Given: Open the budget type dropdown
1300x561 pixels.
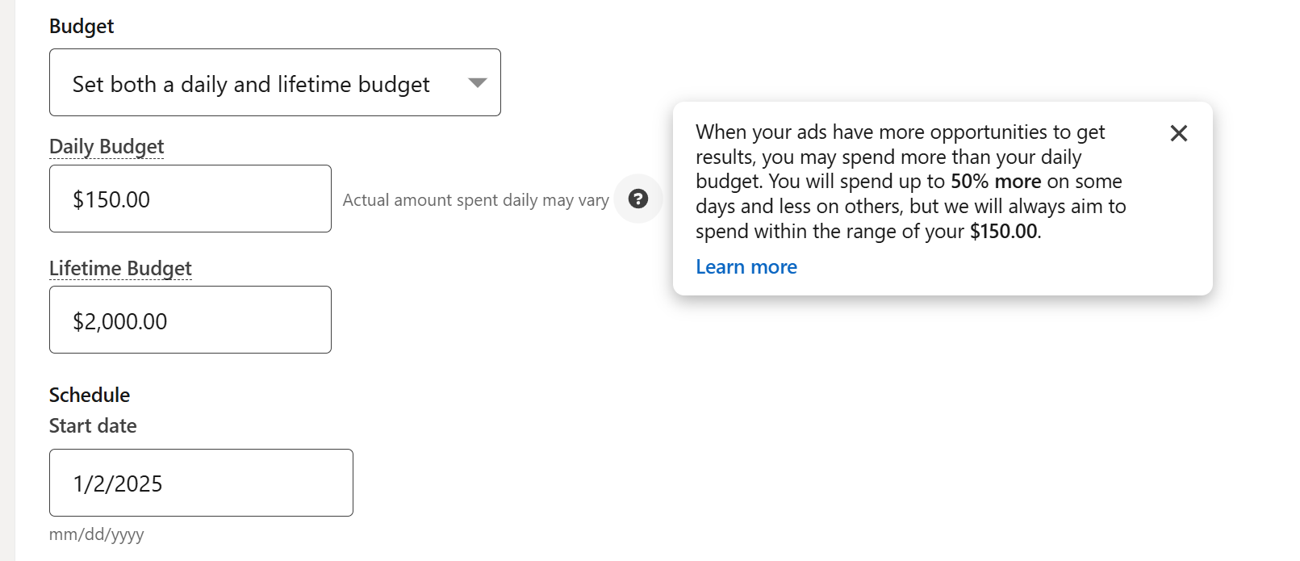Looking at the screenshot, I should pyautogui.click(x=274, y=82).
